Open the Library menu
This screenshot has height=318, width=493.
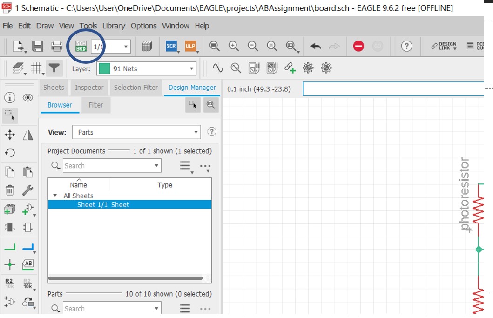coord(114,26)
